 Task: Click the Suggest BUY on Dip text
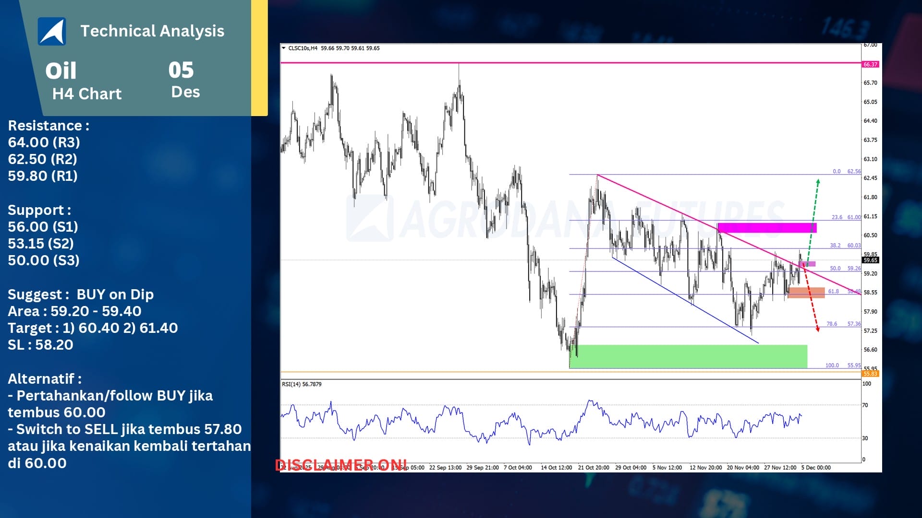[81, 294]
